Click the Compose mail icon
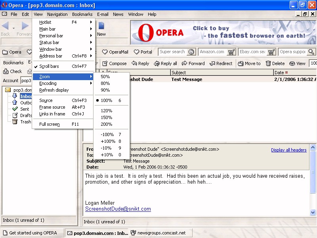 pos(105,63)
